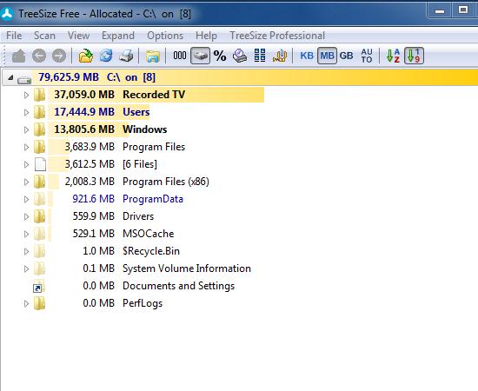Expand the ProgramData folder
The image size is (478, 391).
coord(27,199)
